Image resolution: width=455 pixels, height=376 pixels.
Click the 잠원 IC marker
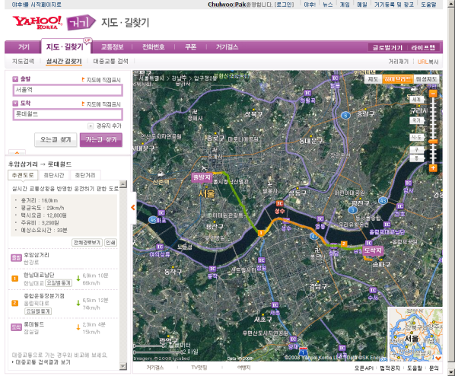262,260
